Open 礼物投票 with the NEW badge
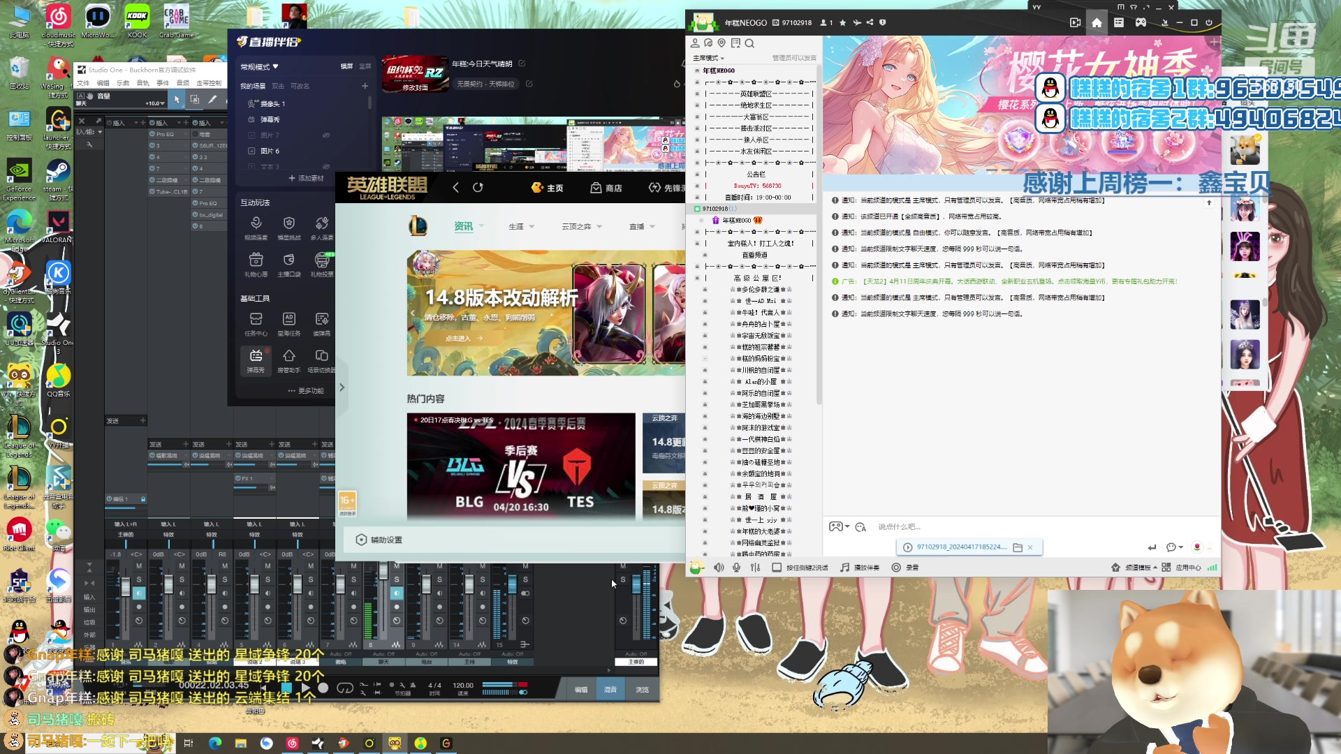Image resolution: width=1341 pixels, height=754 pixels. click(x=321, y=265)
